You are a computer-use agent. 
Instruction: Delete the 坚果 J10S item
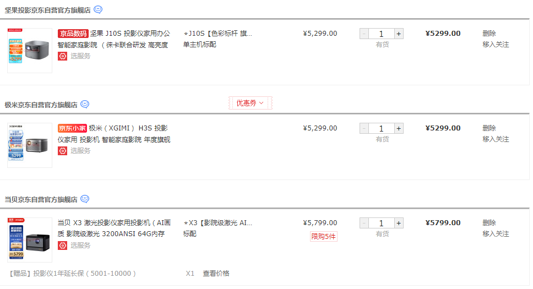tap(489, 34)
